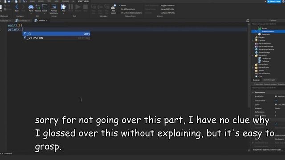Viewport: 285px width, 160px height.
Task: Click Toggle Comment action
Action: 167,5
